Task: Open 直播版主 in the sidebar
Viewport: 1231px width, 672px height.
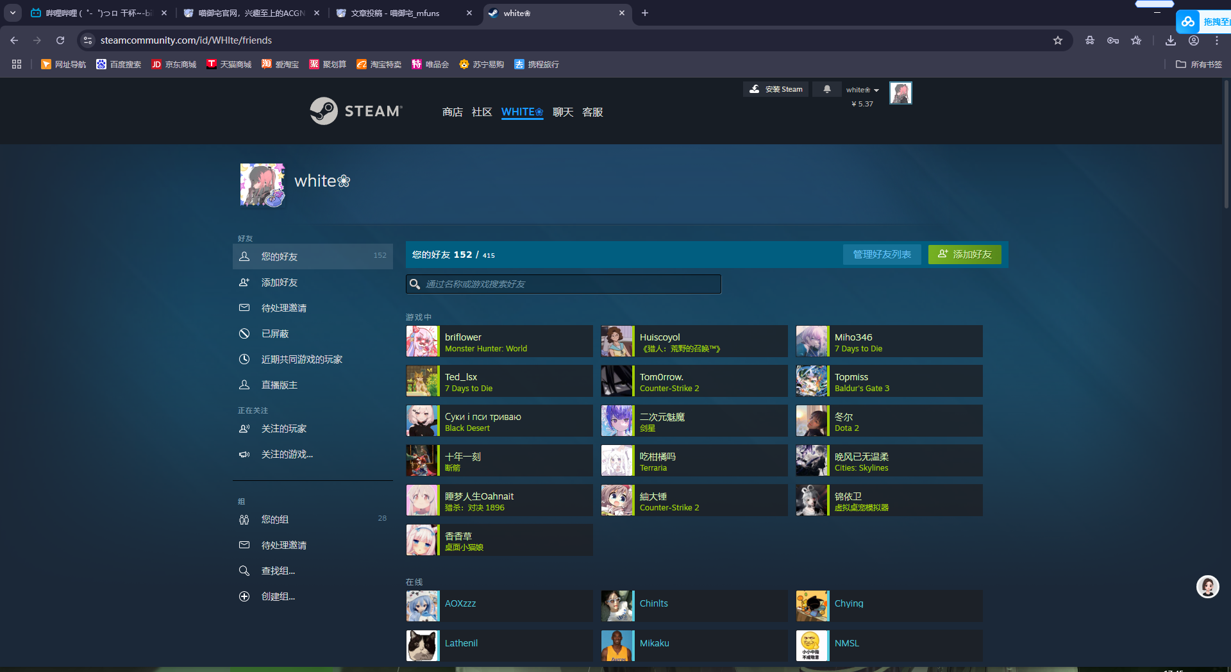Action: (x=313, y=385)
